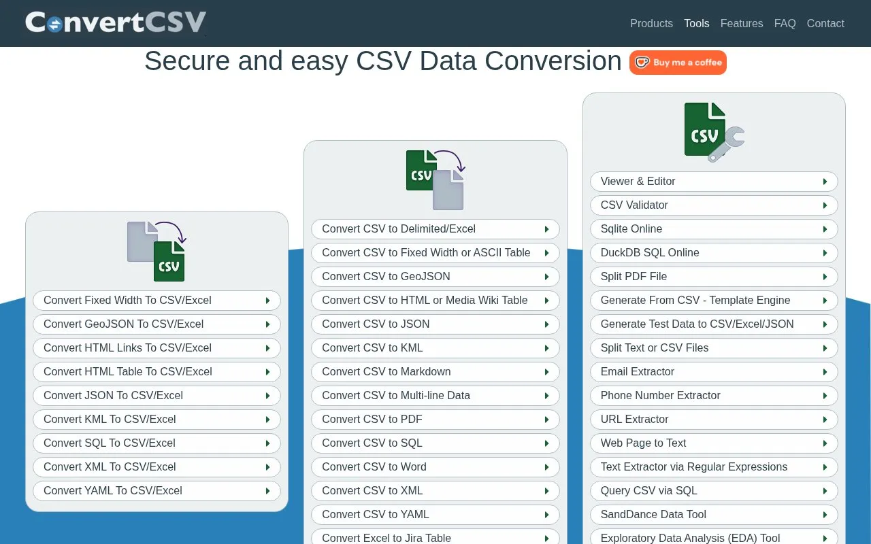Open Convert CSV to XML

(435, 491)
